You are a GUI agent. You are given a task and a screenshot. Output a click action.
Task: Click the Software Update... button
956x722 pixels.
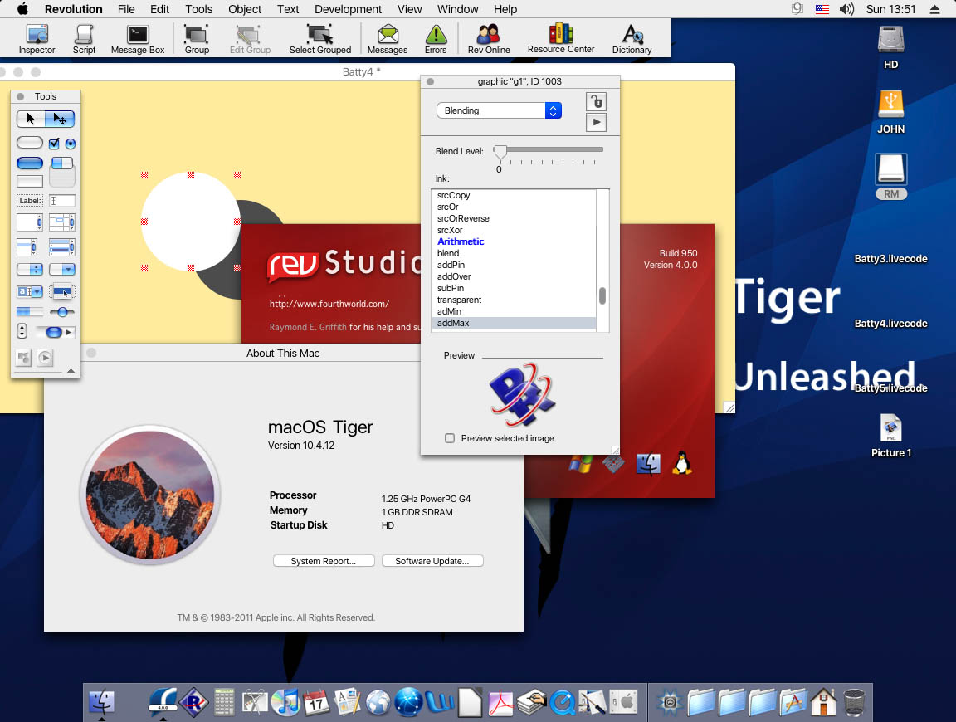coord(432,561)
